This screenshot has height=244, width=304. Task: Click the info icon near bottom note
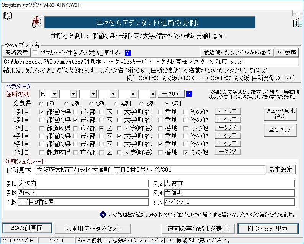103,215
